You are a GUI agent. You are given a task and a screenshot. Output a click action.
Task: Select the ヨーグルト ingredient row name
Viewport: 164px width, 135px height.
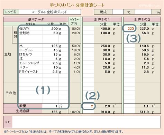click(30, 50)
